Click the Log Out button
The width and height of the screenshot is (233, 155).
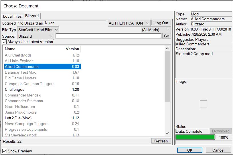point(161,23)
